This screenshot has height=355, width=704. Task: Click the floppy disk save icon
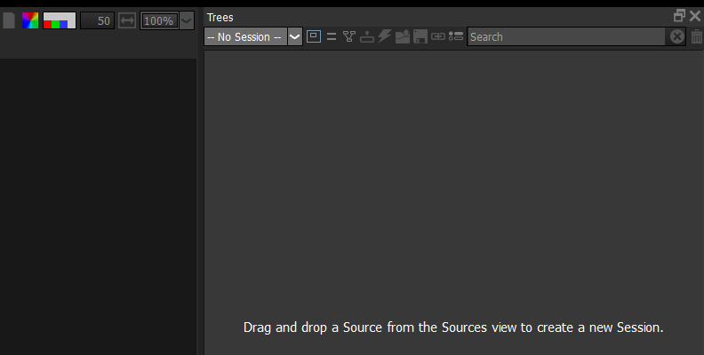point(420,36)
